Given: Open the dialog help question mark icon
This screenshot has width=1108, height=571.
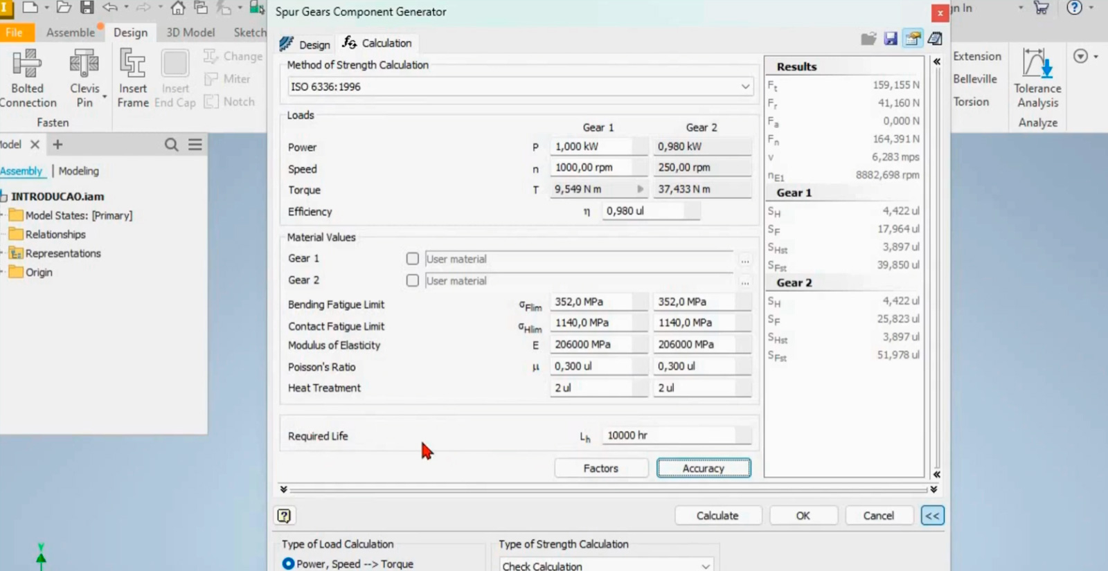Looking at the screenshot, I should pos(284,516).
